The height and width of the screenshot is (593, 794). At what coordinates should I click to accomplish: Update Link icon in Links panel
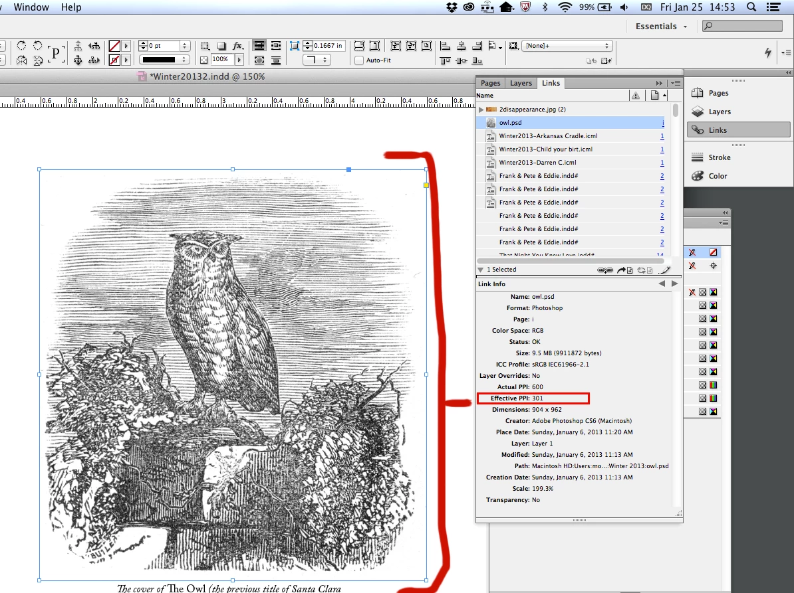(644, 270)
